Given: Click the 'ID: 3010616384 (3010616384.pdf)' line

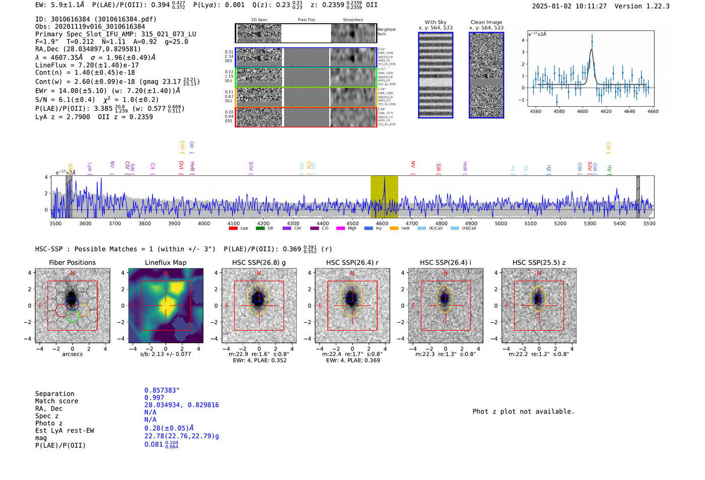Looking at the screenshot, I should (x=96, y=19).
